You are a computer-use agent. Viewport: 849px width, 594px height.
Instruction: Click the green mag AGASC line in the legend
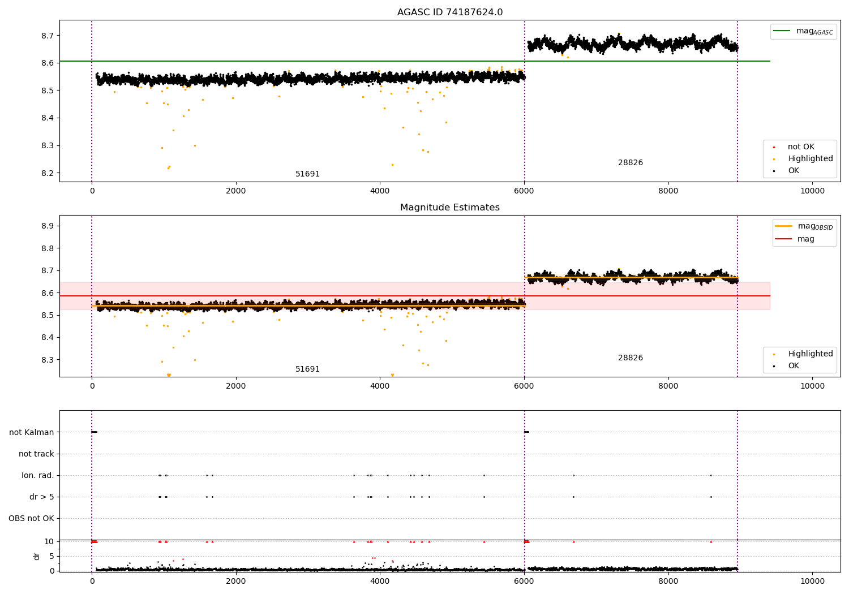pos(783,31)
